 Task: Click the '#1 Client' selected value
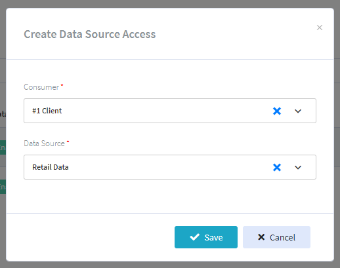tap(47, 111)
